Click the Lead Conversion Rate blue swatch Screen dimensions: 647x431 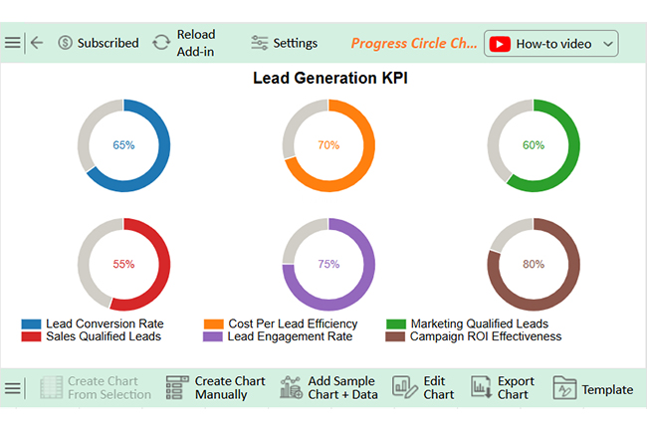[x=32, y=324]
